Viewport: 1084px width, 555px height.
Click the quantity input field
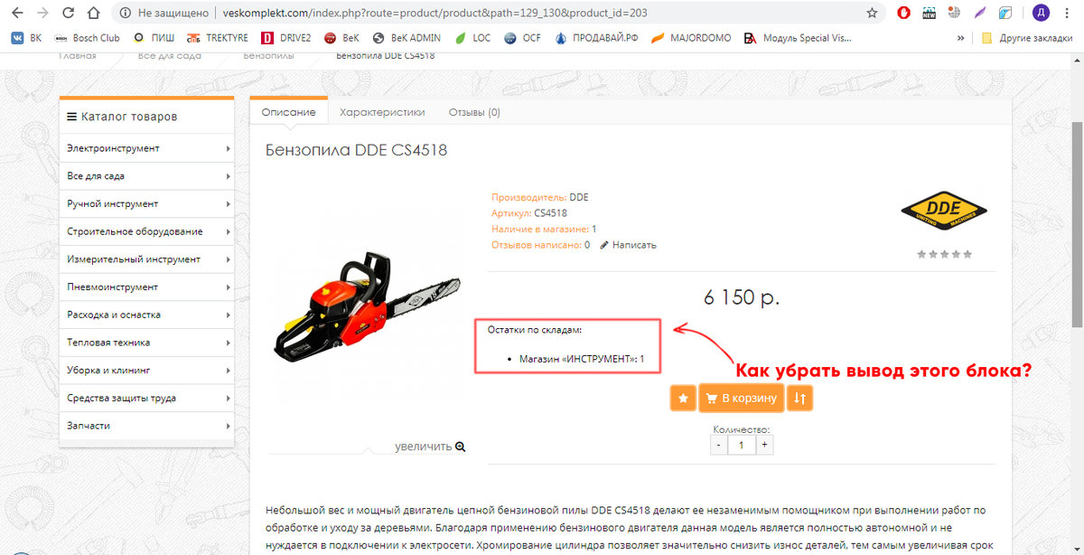coord(741,446)
